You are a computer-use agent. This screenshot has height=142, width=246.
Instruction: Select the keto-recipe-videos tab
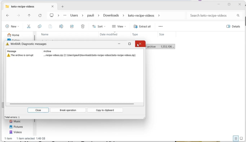pyautogui.click(x=30, y=6)
